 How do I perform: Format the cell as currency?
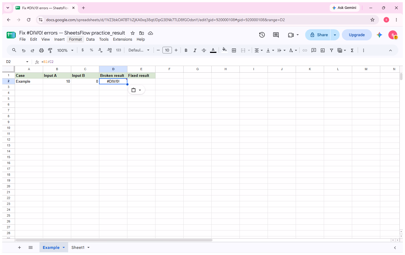click(83, 50)
